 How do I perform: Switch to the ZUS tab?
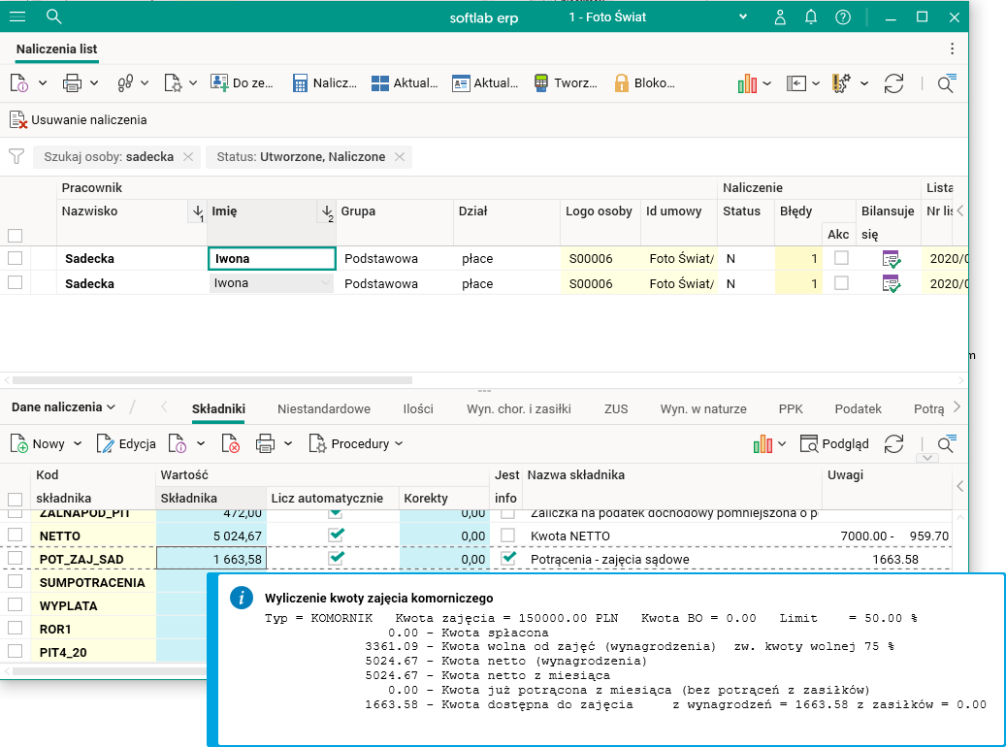(x=615, y=408)
